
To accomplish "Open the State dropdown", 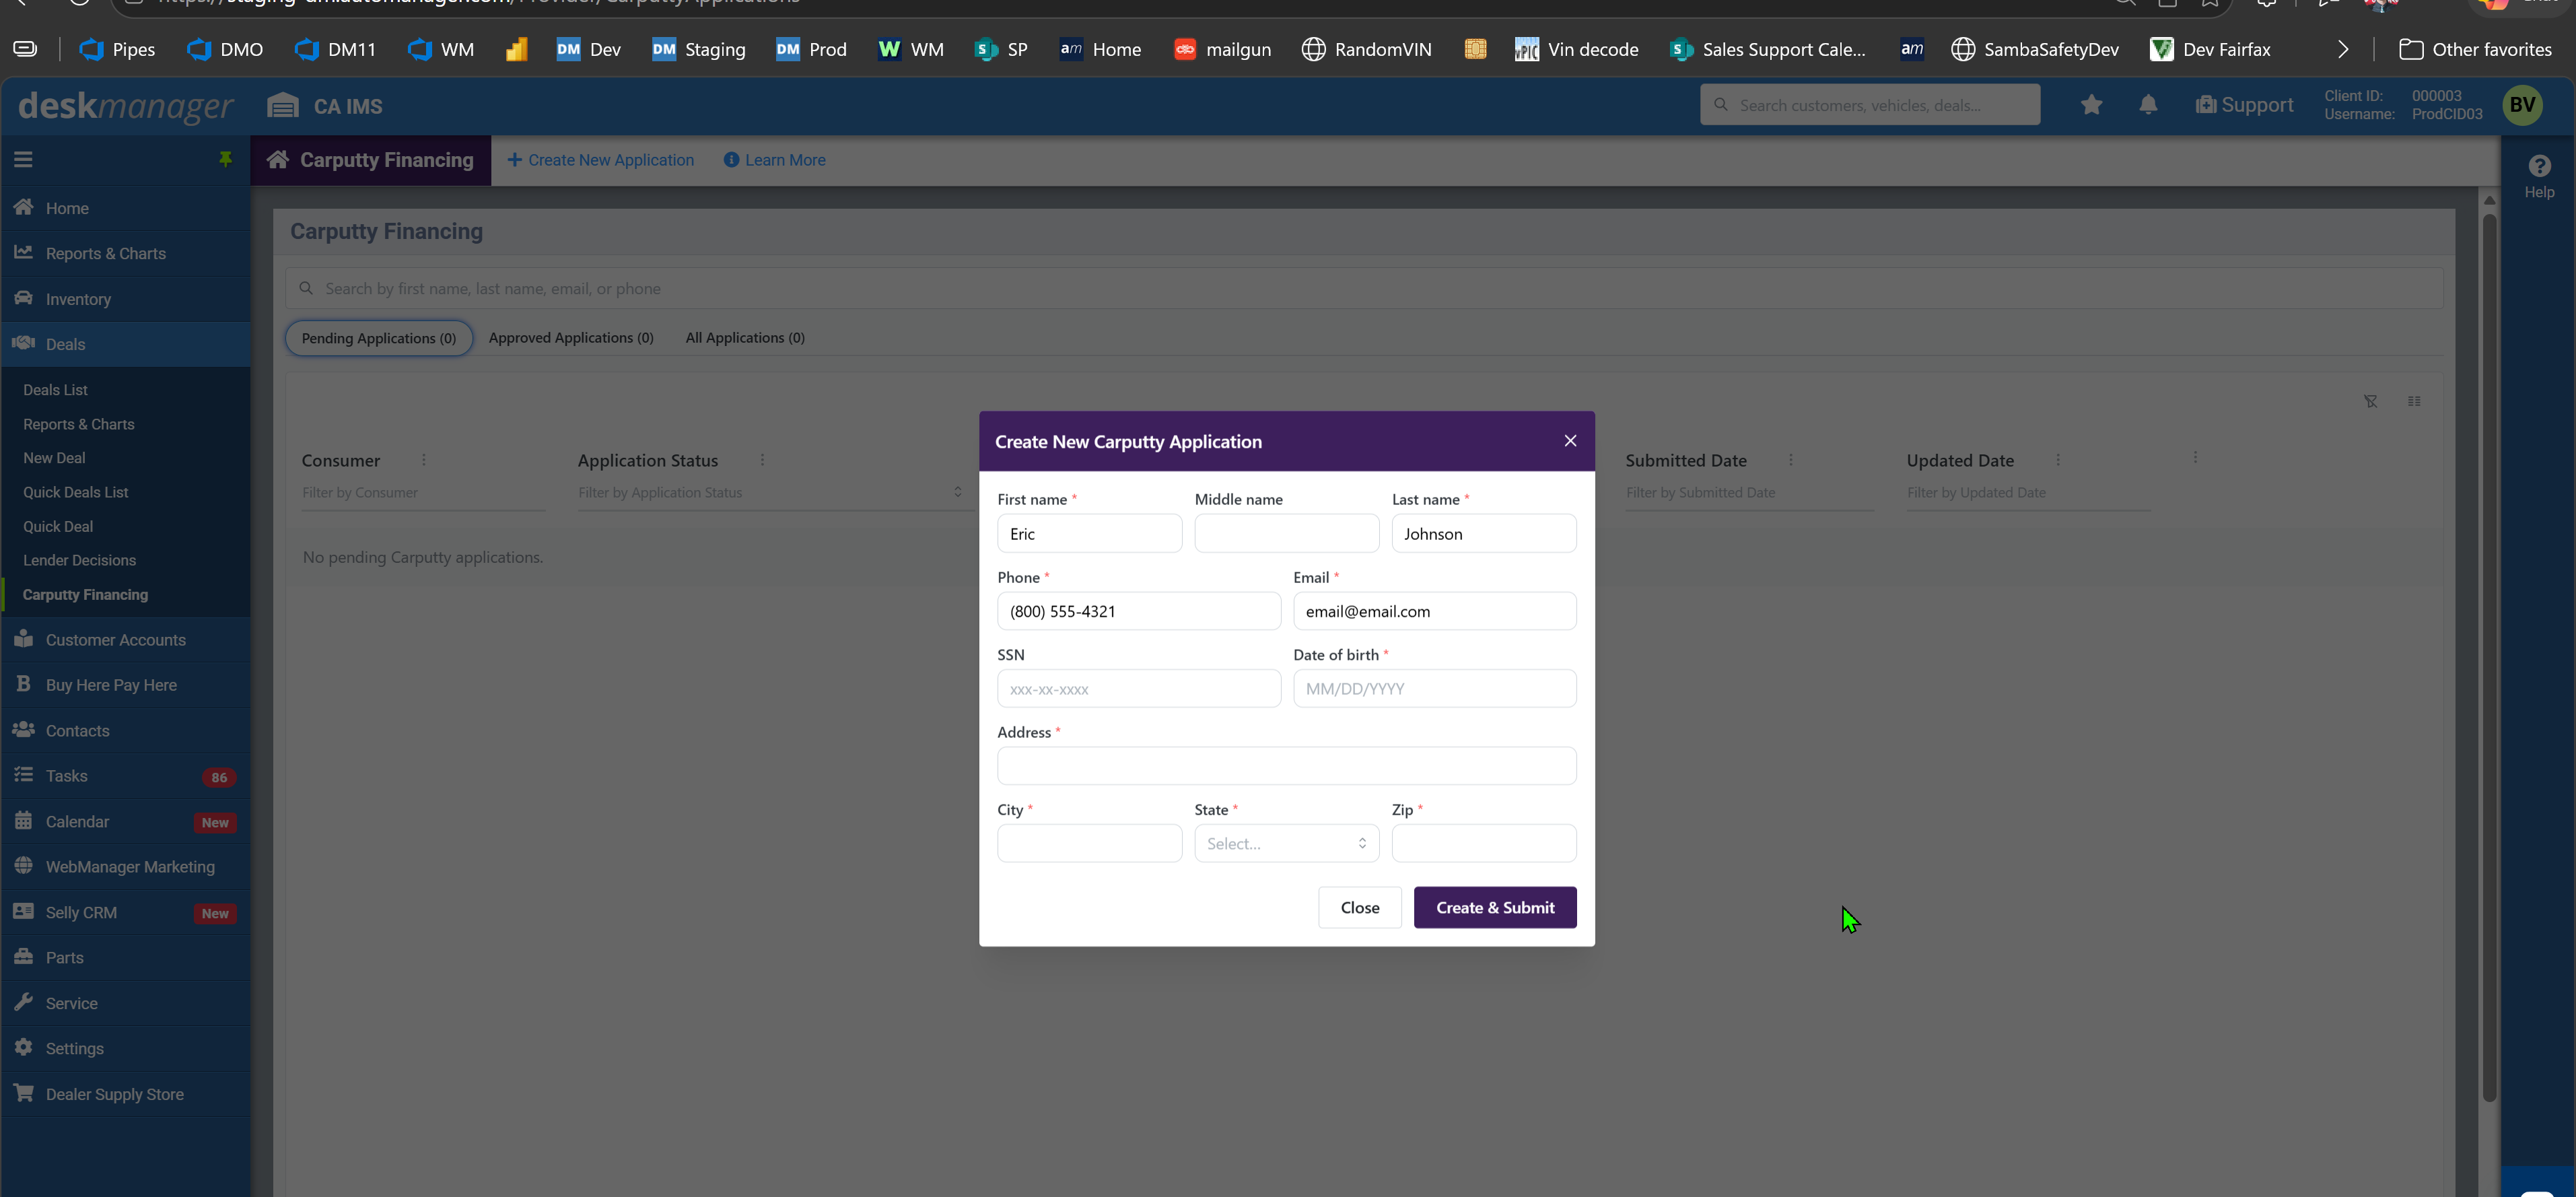I will click(x=1286, y=843).
